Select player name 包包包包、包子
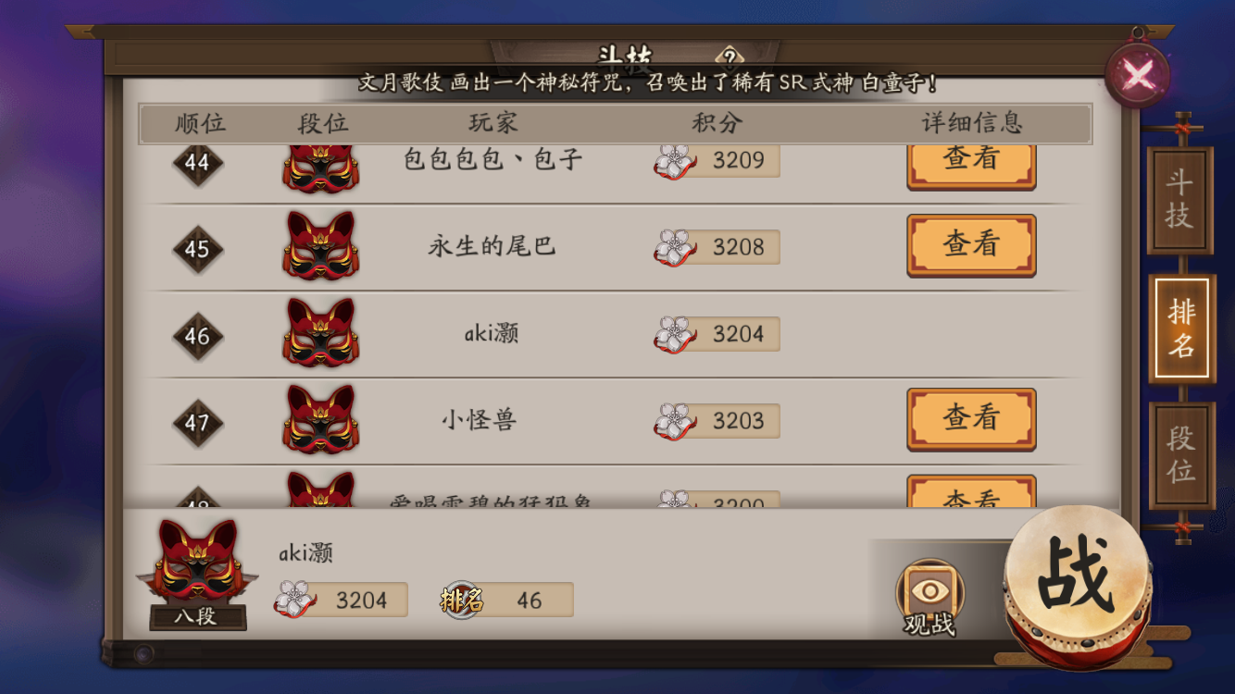 pos(493,159)
